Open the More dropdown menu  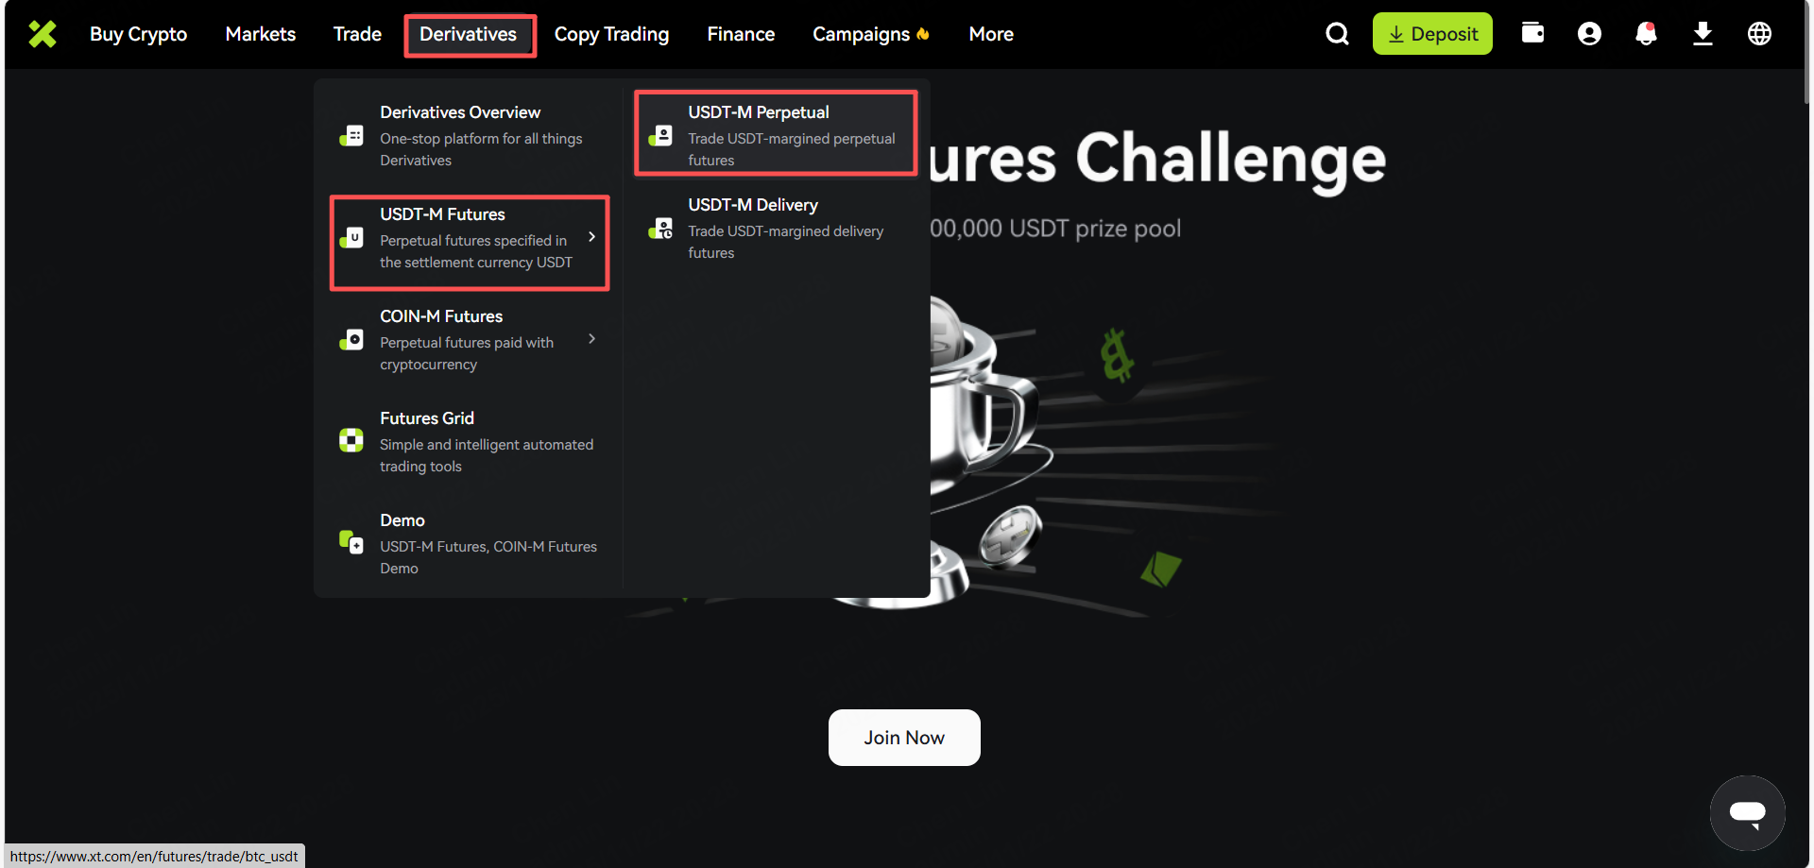click(x=990, y=34)
